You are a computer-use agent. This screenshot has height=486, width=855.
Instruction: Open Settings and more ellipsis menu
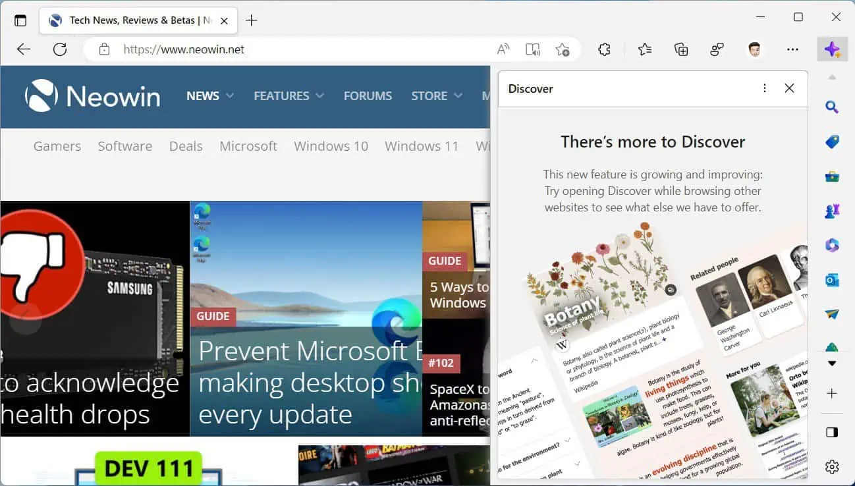(x=792, y=49)
